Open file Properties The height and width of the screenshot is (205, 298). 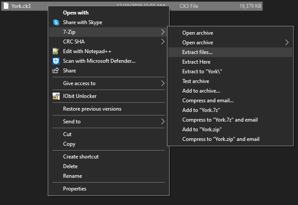pos(74,189)
